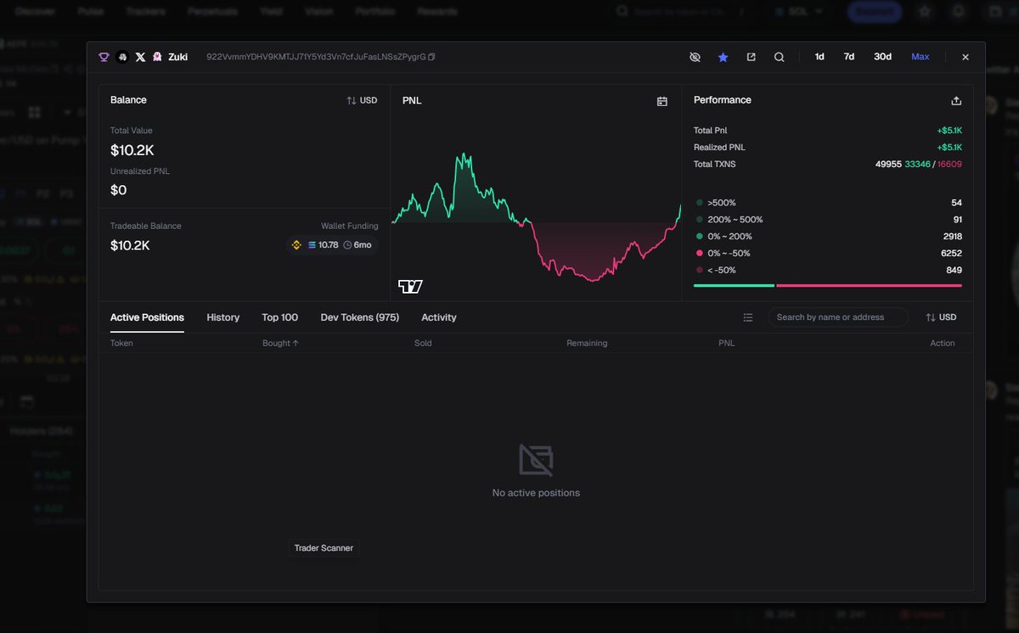This screenshot has height=633, width=1019.
Task: Select the 30d time range
Action: (x=882, y=57)
